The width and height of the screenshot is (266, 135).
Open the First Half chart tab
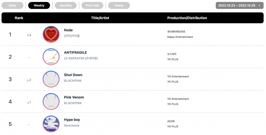tap(92, 5)
